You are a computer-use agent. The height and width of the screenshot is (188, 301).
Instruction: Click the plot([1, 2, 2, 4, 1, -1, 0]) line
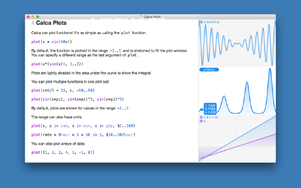tap(63, 152)
